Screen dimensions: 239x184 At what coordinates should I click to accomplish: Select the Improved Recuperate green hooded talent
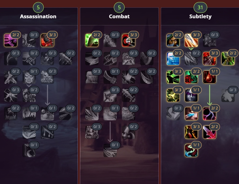(x=92, y=40)
